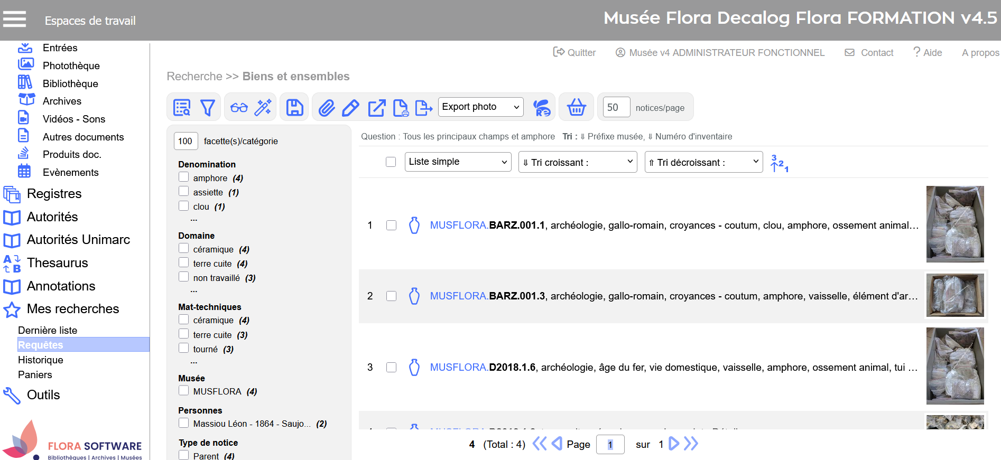Open the basket icon in toolbar
Viewport: 1001px width, 460px height.
(x=576, y=107)
